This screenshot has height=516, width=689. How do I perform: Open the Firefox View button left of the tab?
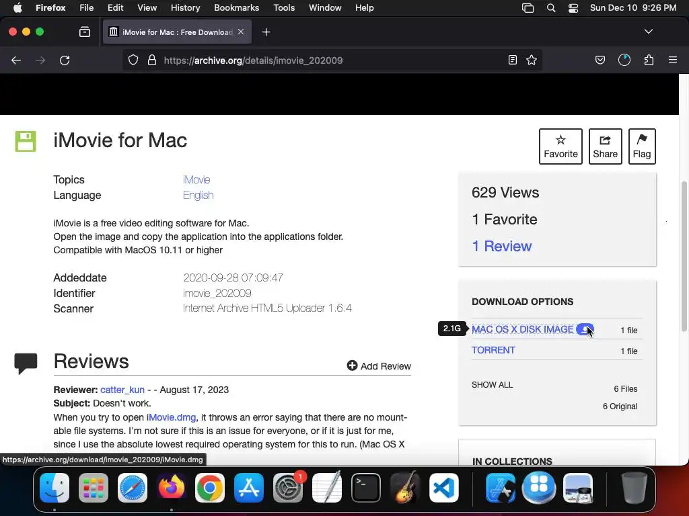85,32
